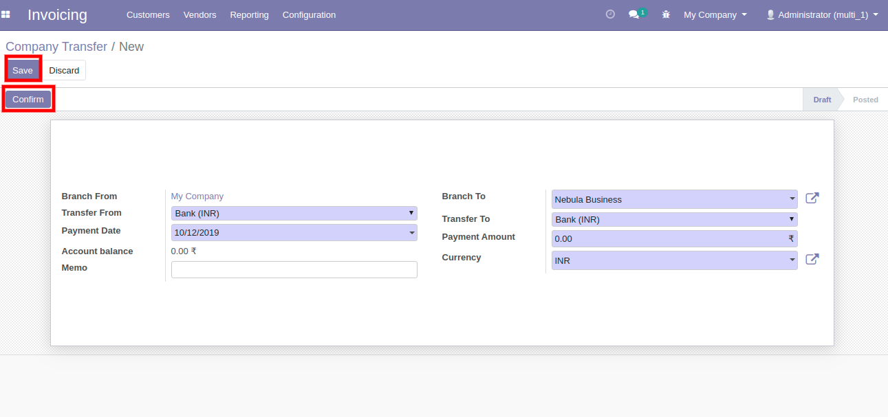Save the company transfer record
This screenshot has height=417, width=888.
pyautogui.click(x=23, y=70)
